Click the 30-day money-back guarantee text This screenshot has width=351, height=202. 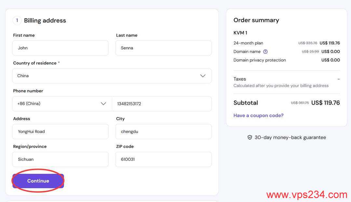tap(290, 137)
